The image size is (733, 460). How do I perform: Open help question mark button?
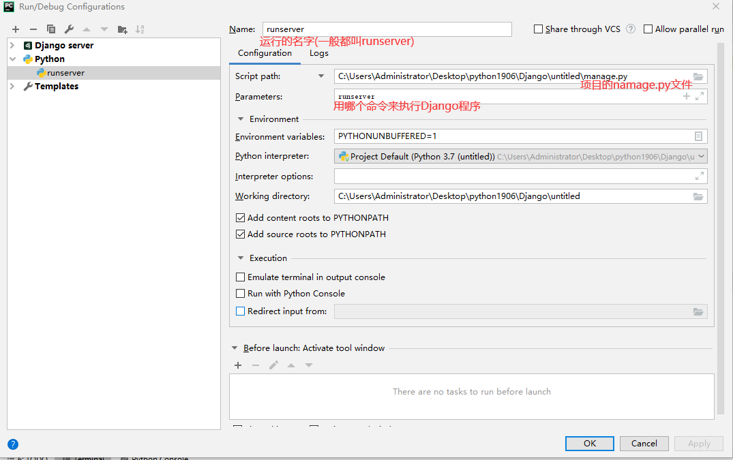(13, 444)
